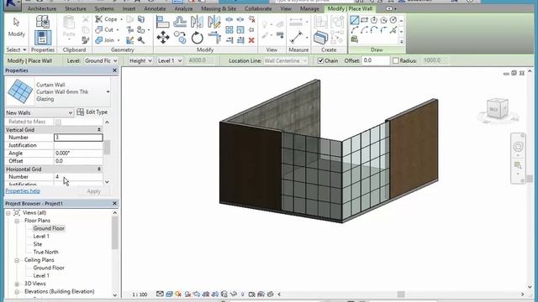This screenshot has width=538, height=302.
Task: Select the Move tool
Action: [162, 37]
